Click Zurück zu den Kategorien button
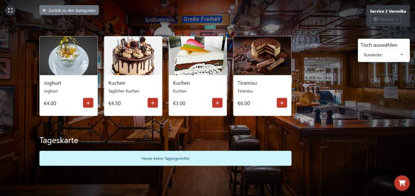This screenshot has height=196, width=415. pyautogui.click(x=69, y=10)
